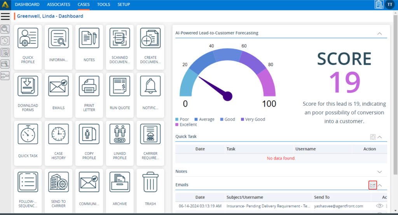This screenshot has width=398, height=215.
Task: Click the Insurance- Pending Delivery Requirement email
Action: pos(263,206)
